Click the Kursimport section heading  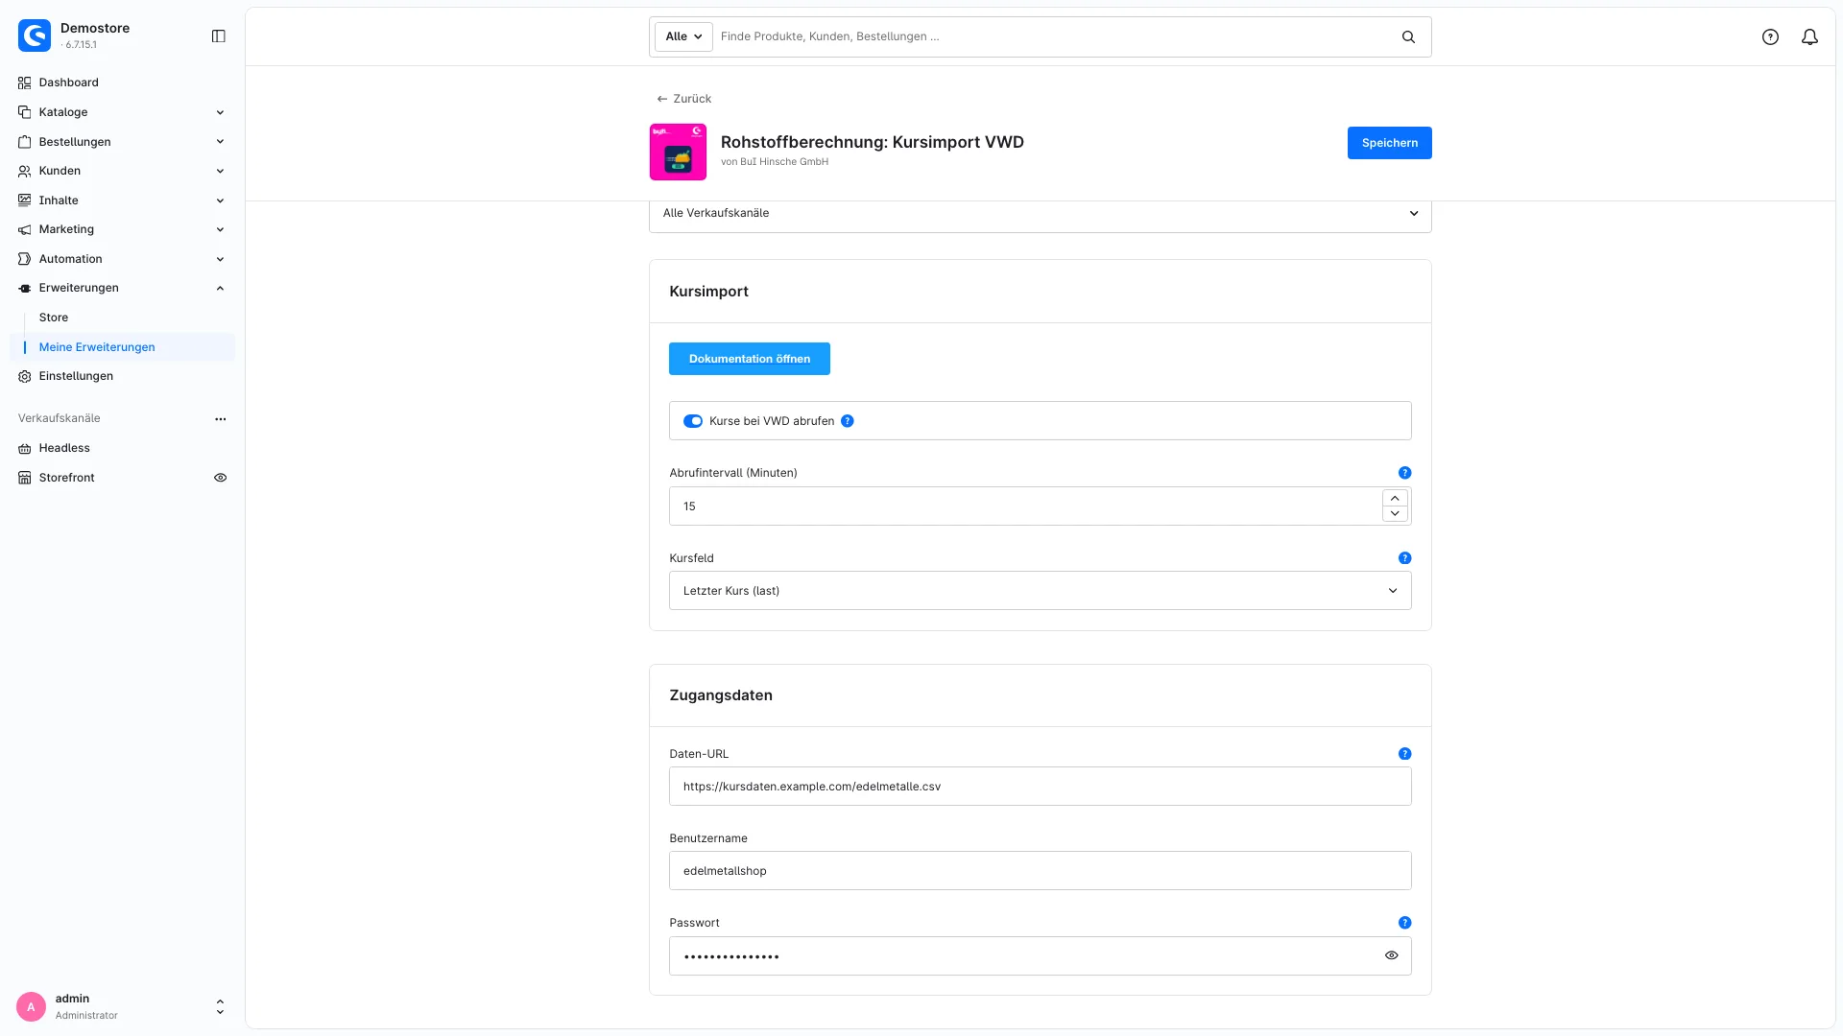pos(708,292)
